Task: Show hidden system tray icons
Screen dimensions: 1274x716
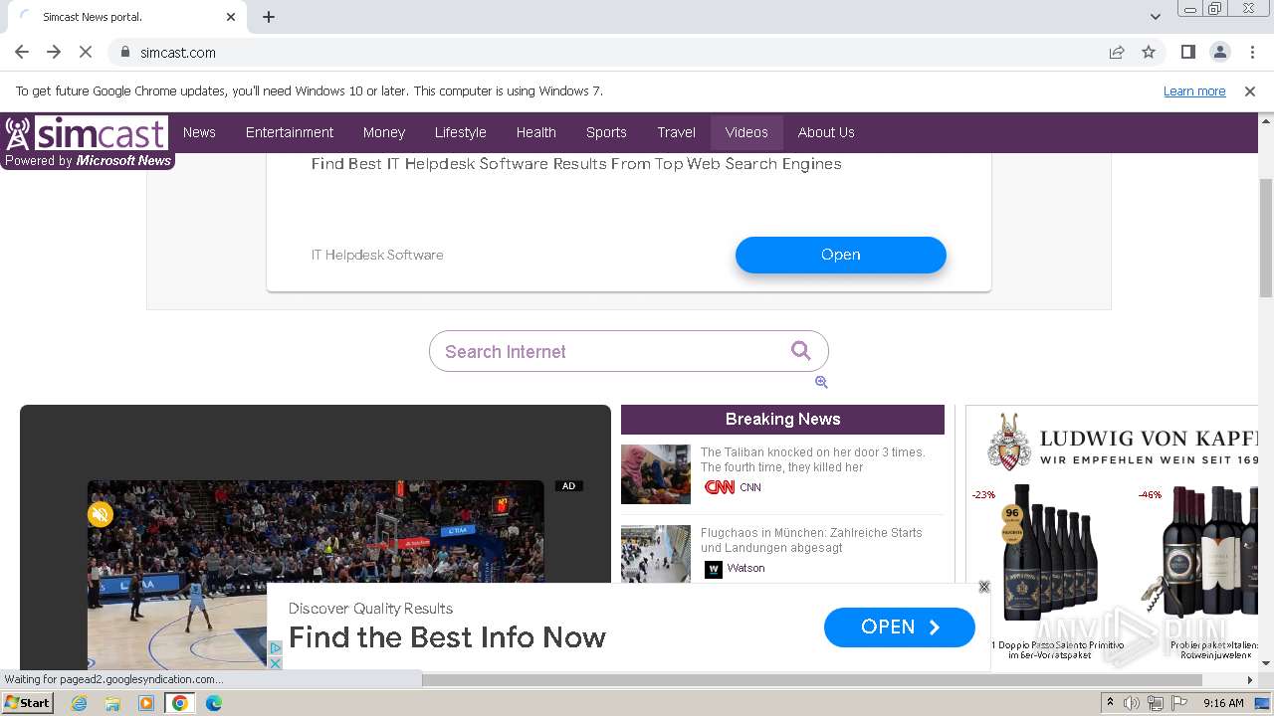Action: pyautogui.click(x=1110, y=703)
